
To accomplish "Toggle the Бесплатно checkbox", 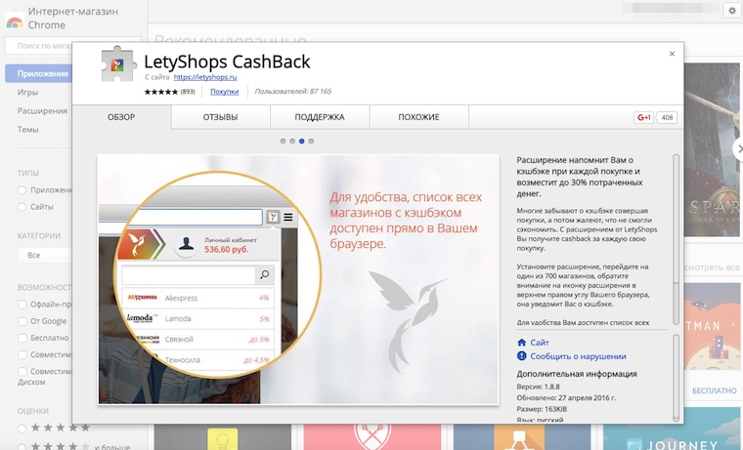I will 22,338.
